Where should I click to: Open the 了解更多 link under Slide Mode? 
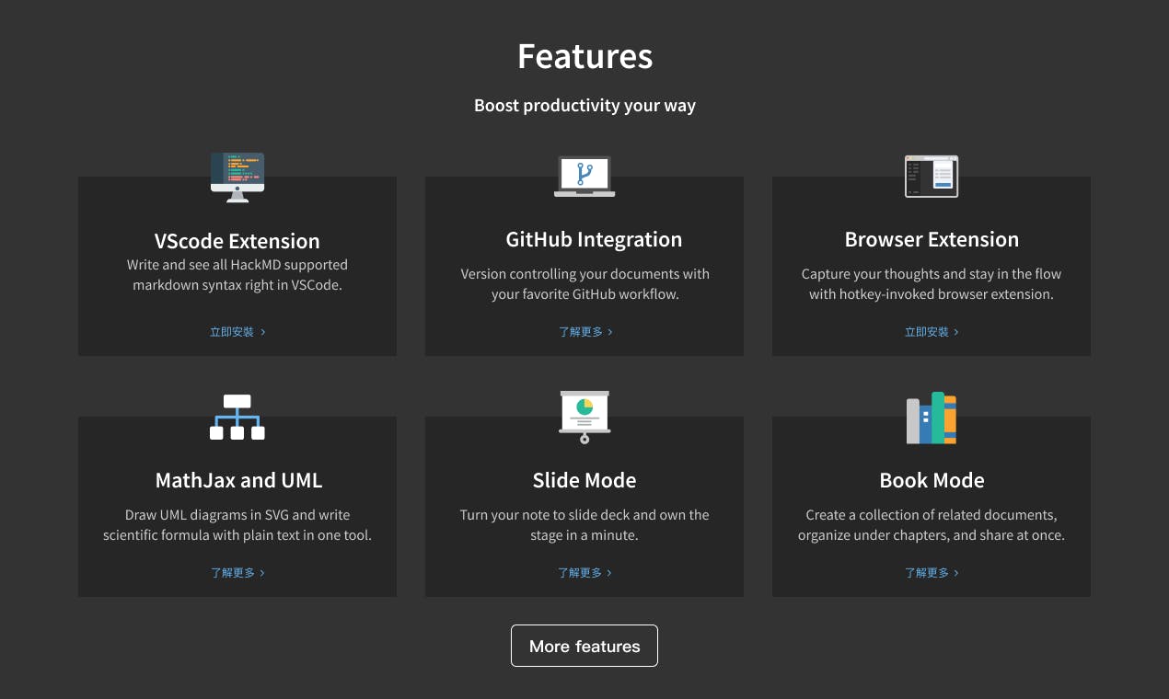(x=584, y=573)
